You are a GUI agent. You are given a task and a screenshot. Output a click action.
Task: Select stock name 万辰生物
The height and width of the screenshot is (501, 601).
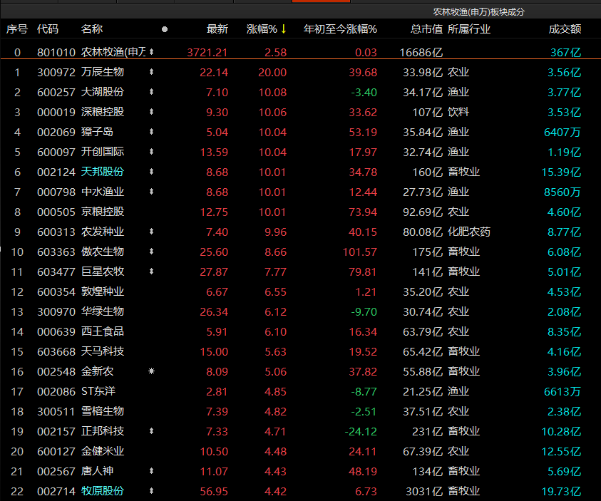coord(103,72)
